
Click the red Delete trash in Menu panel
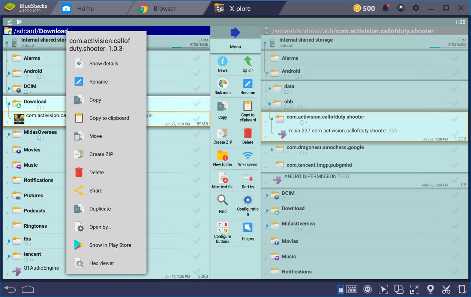click(x=248, y=136)
